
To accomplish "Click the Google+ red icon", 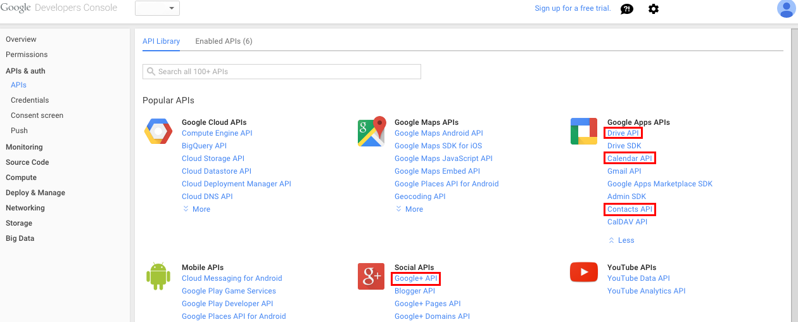I will tap(371, 276).
